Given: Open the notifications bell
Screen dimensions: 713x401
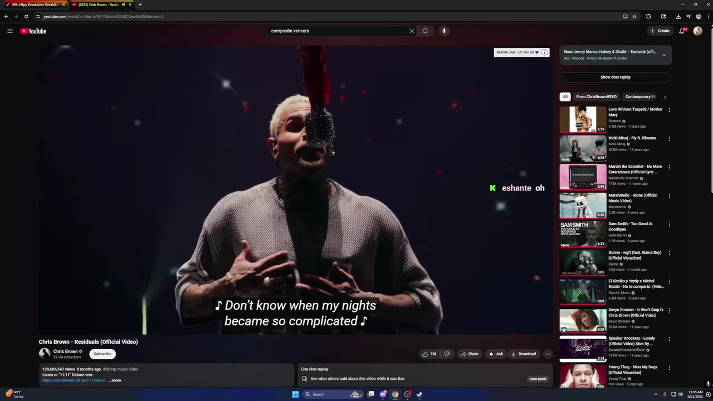Looking at the screenshot, I should click(x=682, y=31).
